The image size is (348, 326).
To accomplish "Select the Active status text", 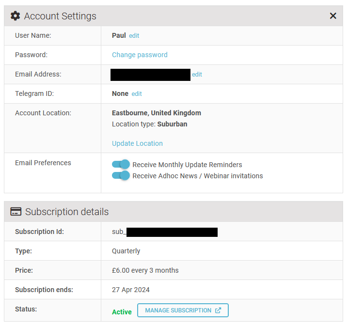I will pos(122,312).
